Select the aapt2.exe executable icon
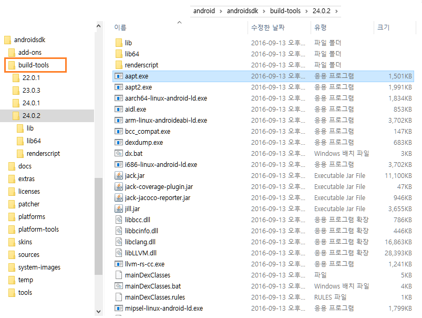The width and height of the screenshot is (422, 318). click(119, 87)
